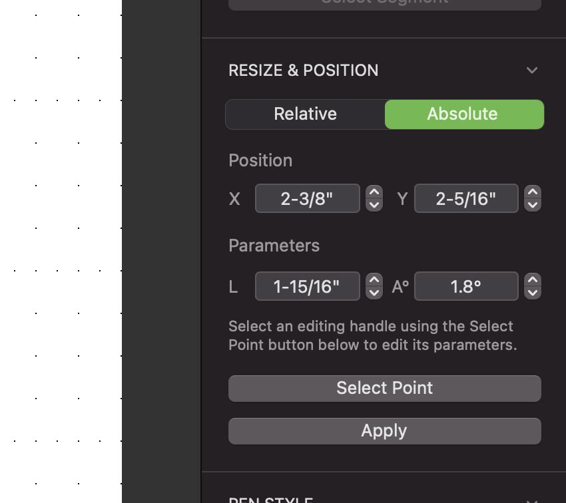Decrease X position with down arrow
566x503 pixels.
[374, 205]
